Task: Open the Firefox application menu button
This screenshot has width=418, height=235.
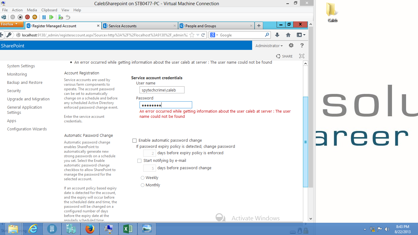Action: (x=12, y=24)
